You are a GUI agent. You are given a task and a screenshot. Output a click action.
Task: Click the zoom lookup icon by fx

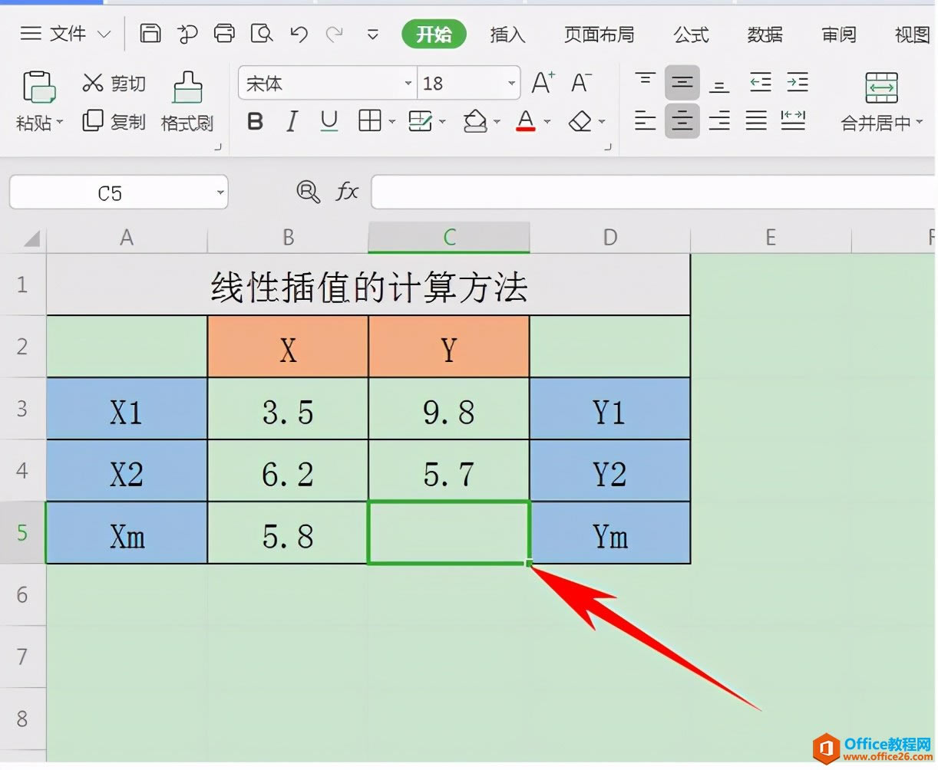[x=308, y=192]
